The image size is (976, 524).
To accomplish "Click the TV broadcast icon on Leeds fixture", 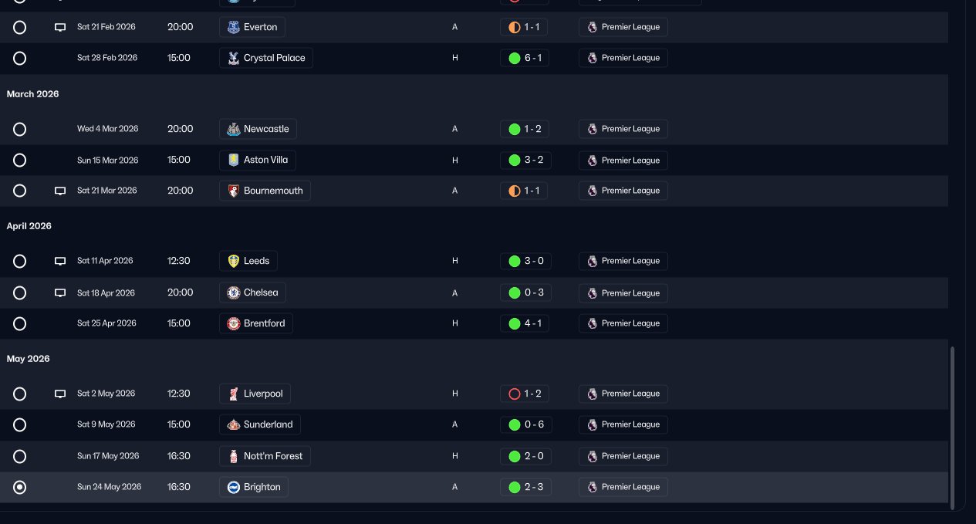I will point(60,261).
